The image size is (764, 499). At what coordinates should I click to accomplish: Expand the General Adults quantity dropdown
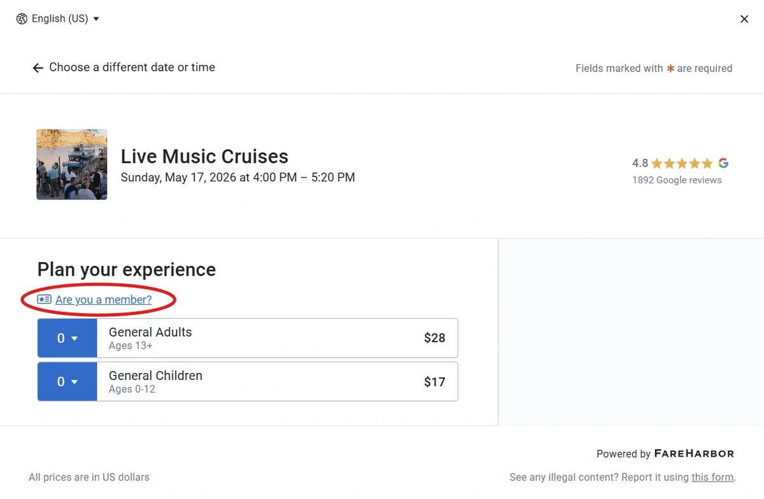point(67,338)
